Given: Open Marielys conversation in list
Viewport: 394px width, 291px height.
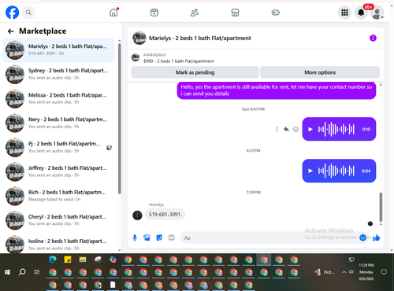Looking at the screenshot, I should click(58, 50).
